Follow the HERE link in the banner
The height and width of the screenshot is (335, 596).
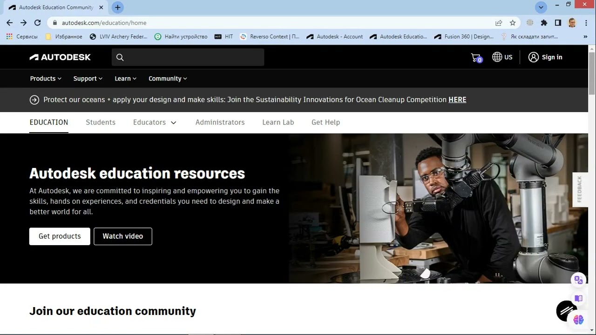click(457, 100)
